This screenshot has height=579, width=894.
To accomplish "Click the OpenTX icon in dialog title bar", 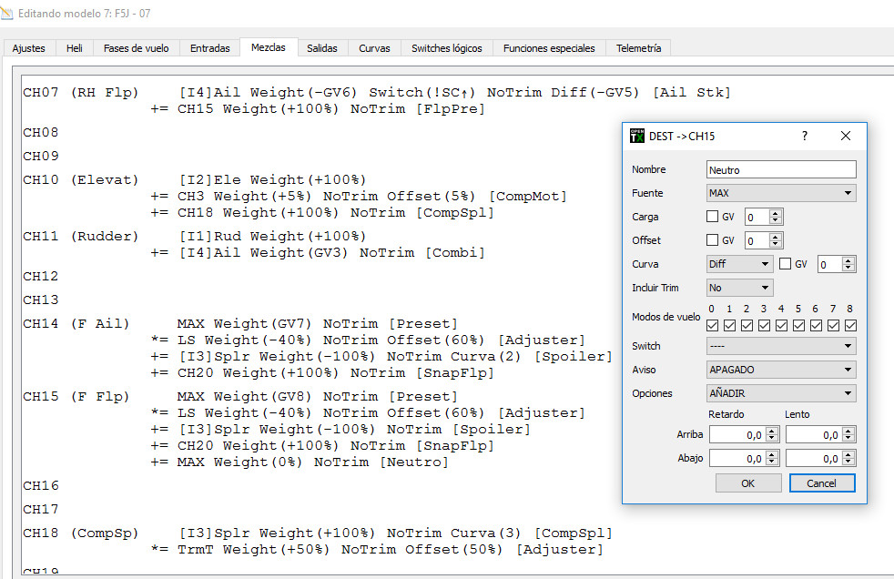I will [637, 137].
